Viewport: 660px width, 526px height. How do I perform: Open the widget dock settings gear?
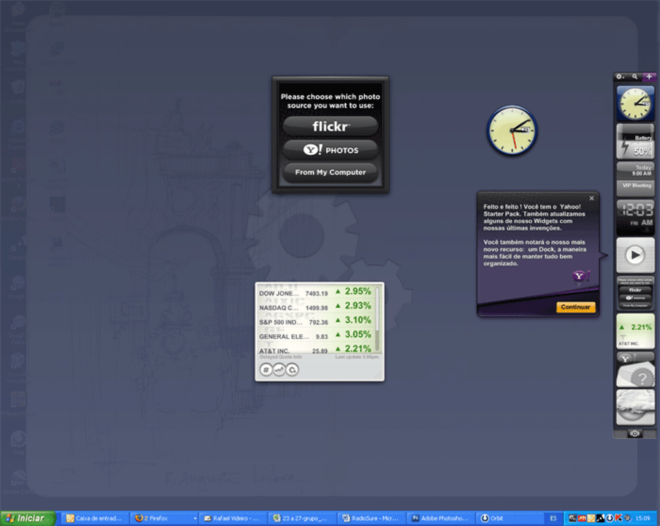[619, 76]
